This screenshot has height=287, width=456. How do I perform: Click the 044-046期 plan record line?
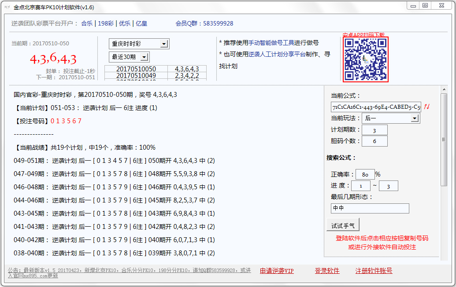pyautogui.click(x=114, y=200)
